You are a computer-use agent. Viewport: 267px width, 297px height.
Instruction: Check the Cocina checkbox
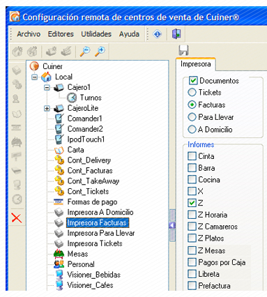tap(192, 179)
